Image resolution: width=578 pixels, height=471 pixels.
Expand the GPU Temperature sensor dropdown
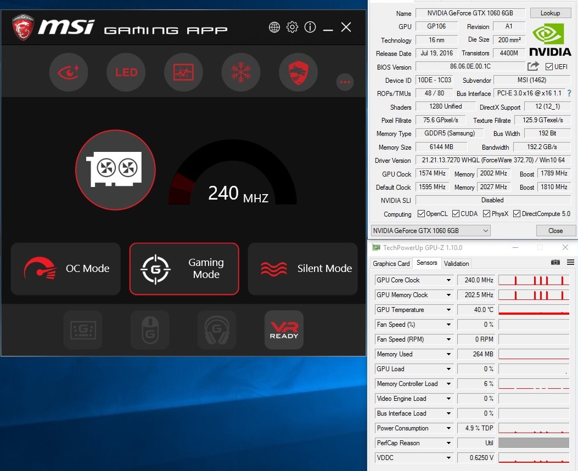click(x=448, y=310)
